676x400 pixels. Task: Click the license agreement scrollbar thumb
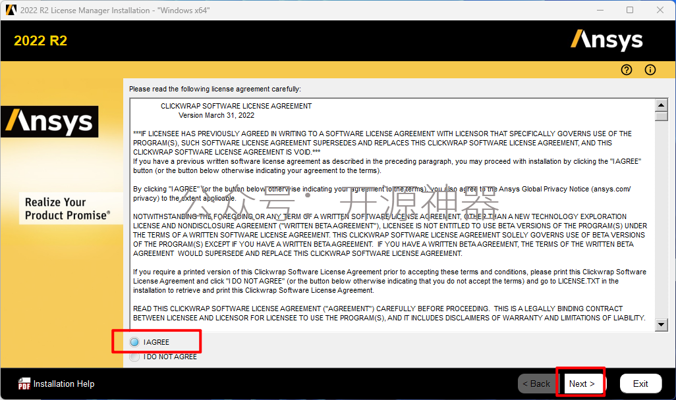(661, 116)
